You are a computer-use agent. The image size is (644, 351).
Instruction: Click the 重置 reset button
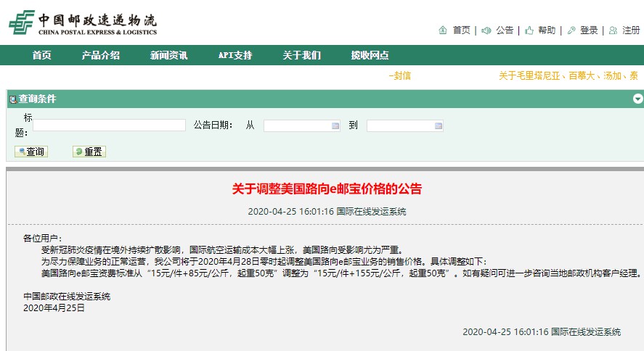point(89,152)
